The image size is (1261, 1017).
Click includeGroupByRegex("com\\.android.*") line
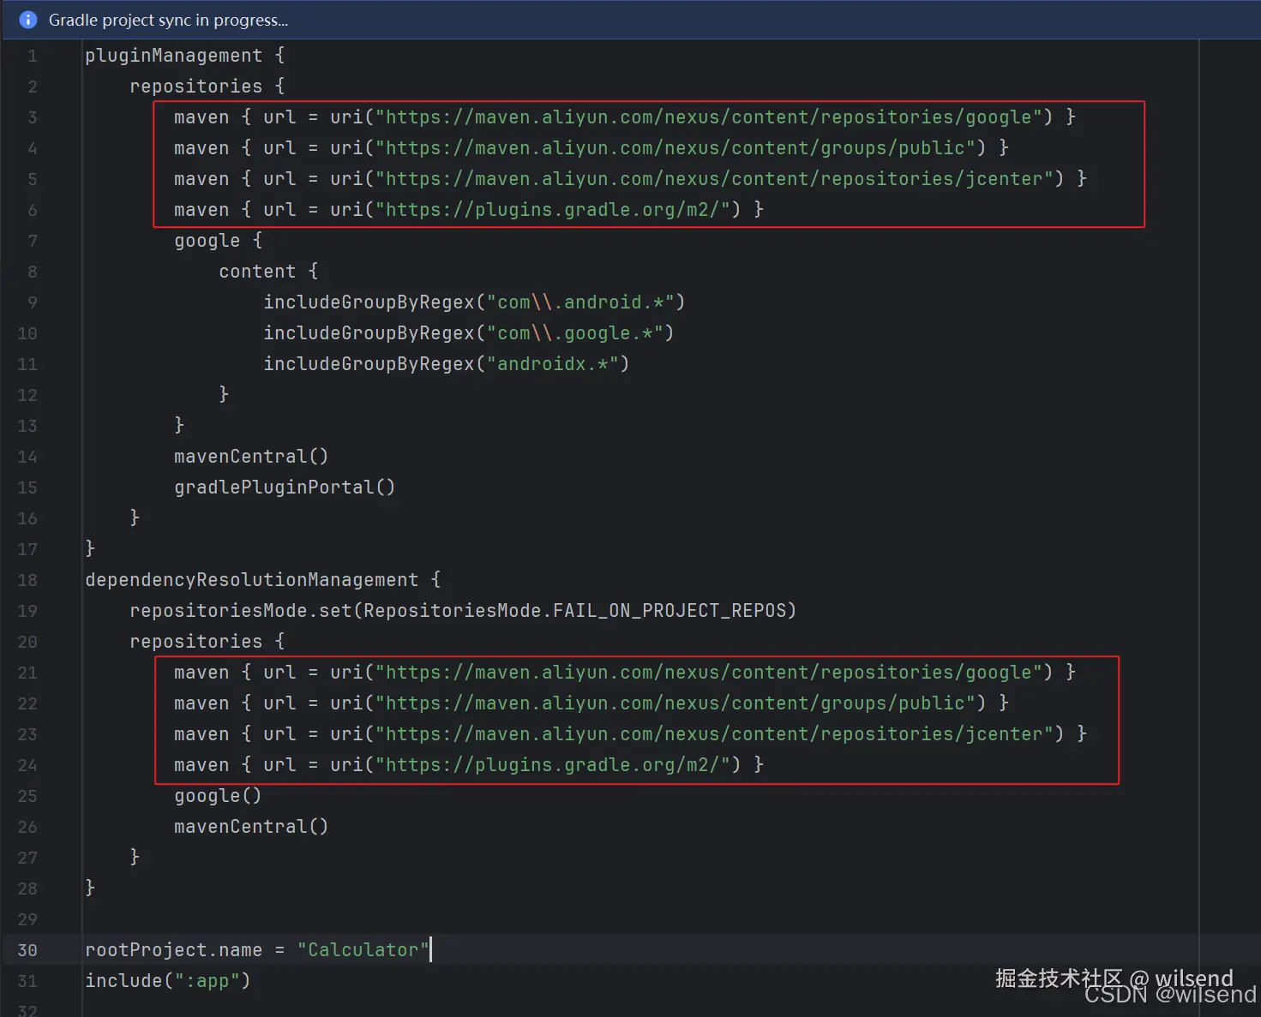(x=474, y=302)
